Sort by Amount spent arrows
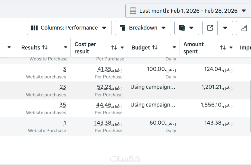The image size is (251, 165). tap(223, 48)
